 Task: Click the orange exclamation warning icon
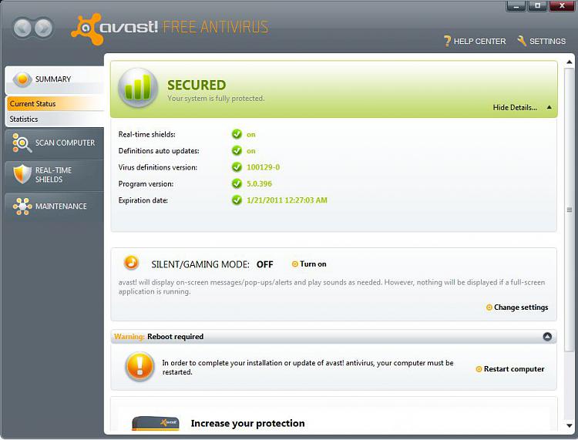139,367
